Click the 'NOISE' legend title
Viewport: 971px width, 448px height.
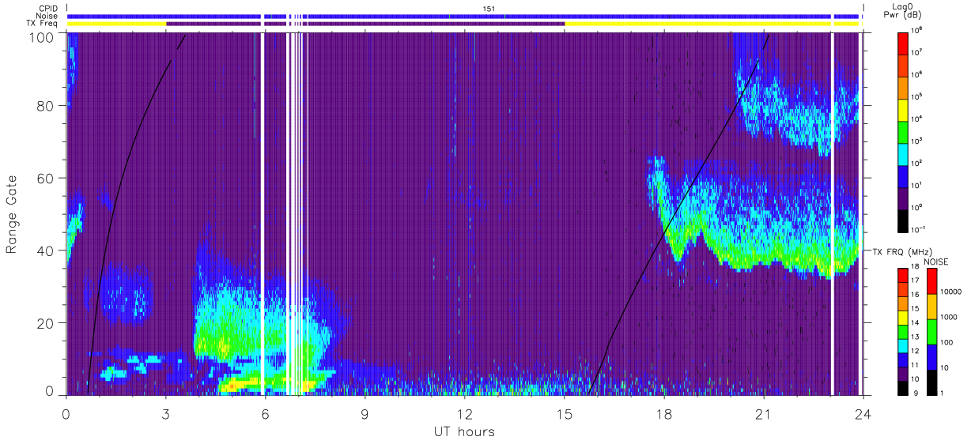coord(937,260)
